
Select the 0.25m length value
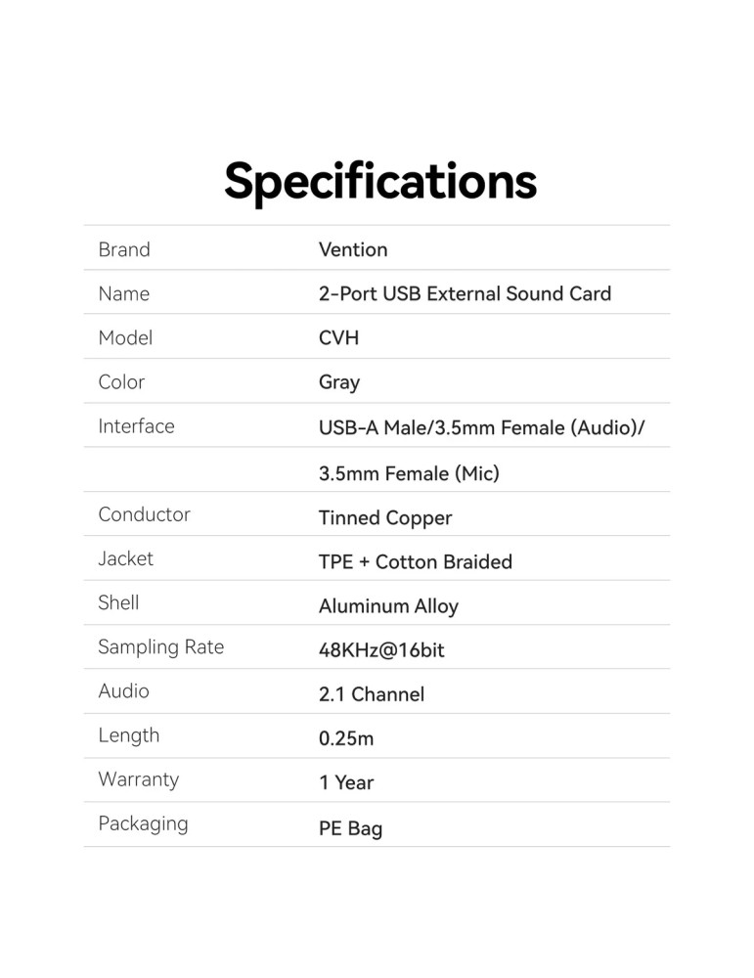(x=346, y=738)
